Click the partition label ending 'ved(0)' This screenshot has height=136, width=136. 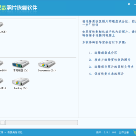pos(3,71)
